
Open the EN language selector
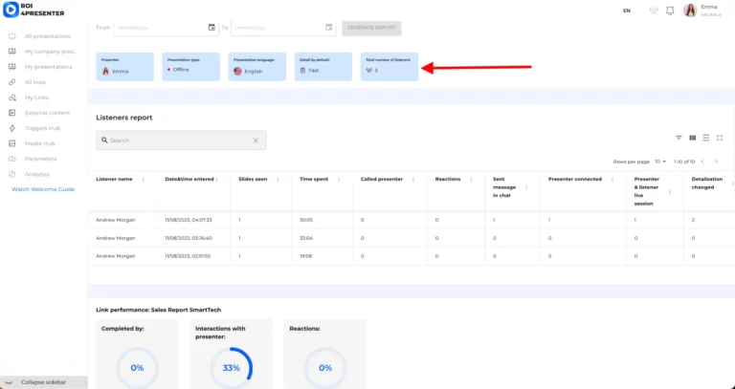pos(626,11)
